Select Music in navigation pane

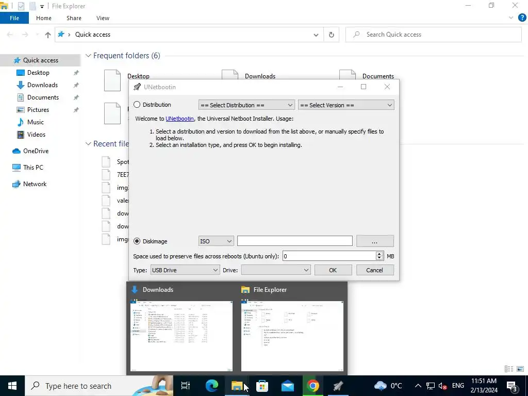point(36,122)
